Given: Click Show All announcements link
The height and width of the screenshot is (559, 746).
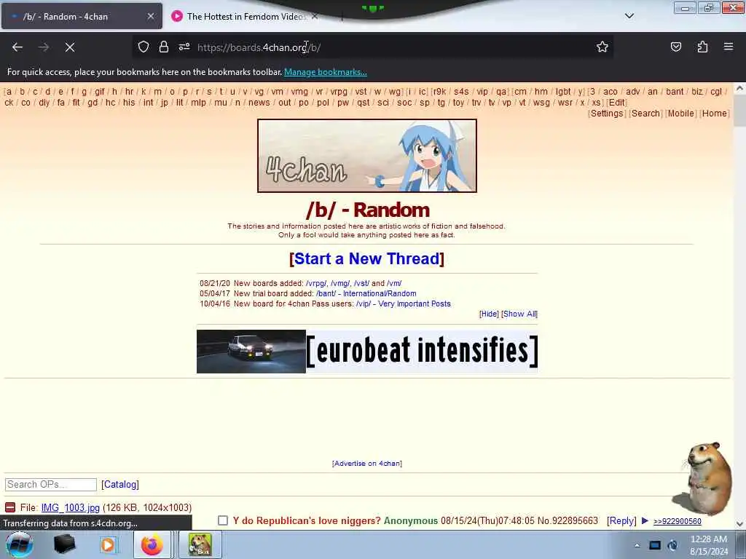Looking at the screenshot, I should 519,314.
